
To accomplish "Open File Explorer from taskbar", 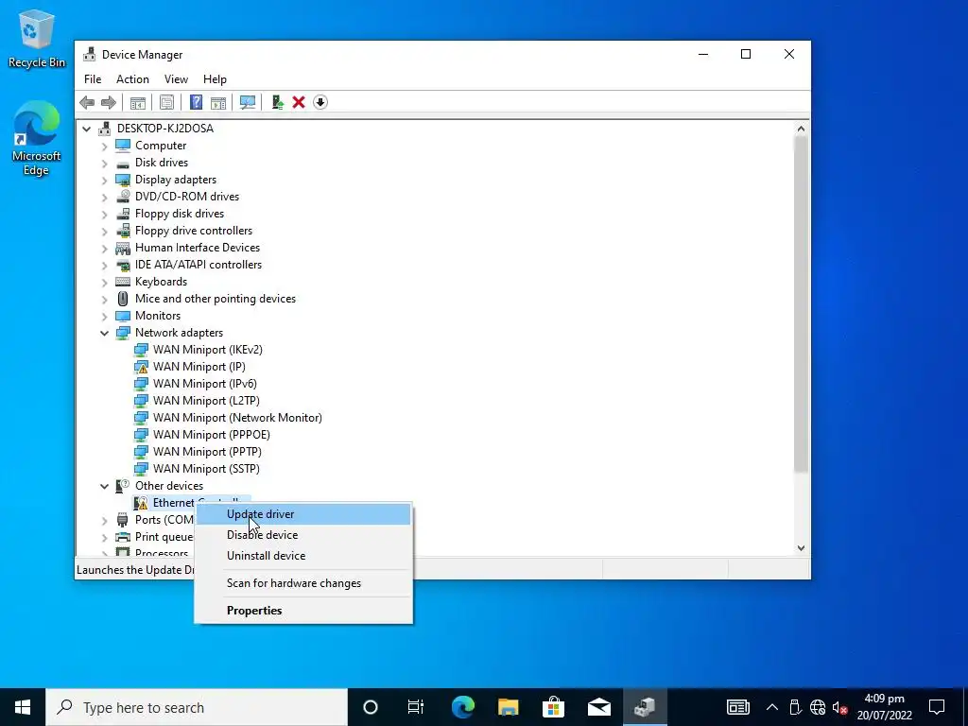I will [508, 707].
